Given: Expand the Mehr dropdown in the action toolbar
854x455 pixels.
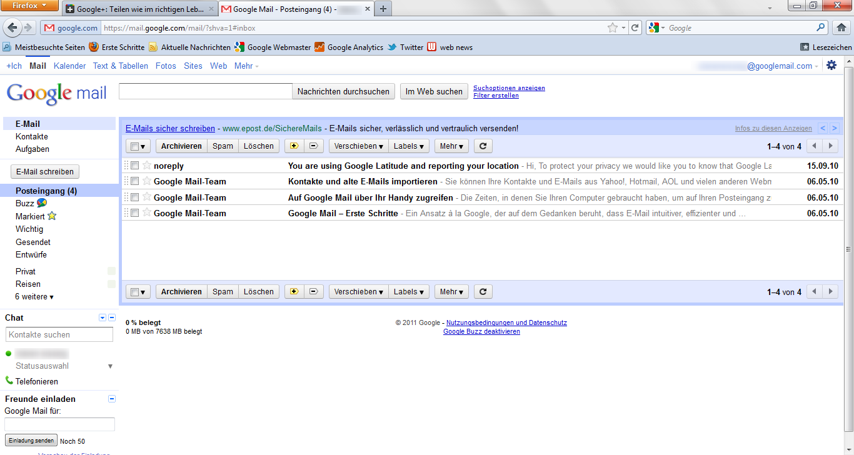Looking at the screenshot, I should [x=451, y=146].
